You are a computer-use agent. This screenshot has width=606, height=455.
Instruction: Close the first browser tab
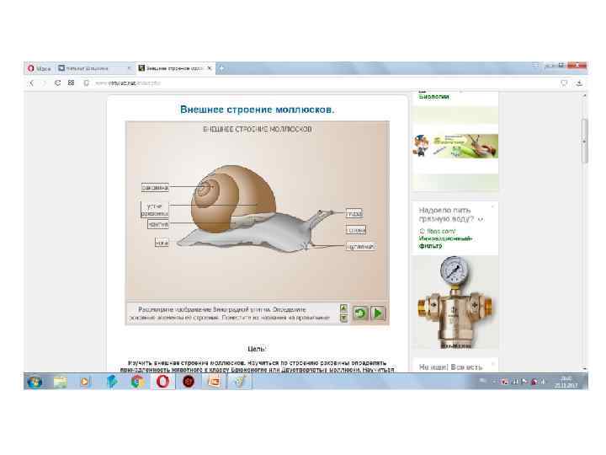pyautogui.click(x=129, y=68)
